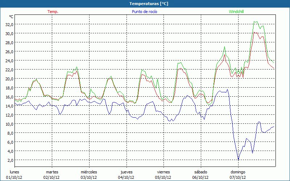Select the red Temp. legend label

53,12
